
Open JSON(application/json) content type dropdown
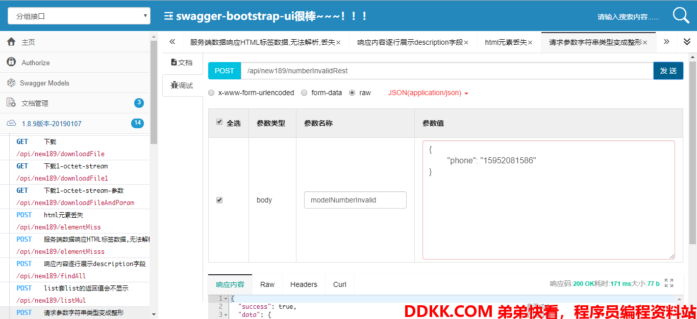pyautogui.click(x=428, y=93)
